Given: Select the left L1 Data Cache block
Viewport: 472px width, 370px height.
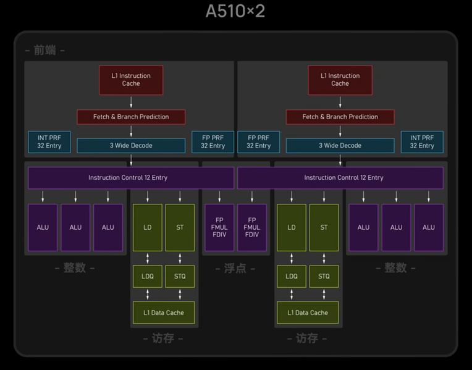Looking at the screenshot, I should pos(164,313).
